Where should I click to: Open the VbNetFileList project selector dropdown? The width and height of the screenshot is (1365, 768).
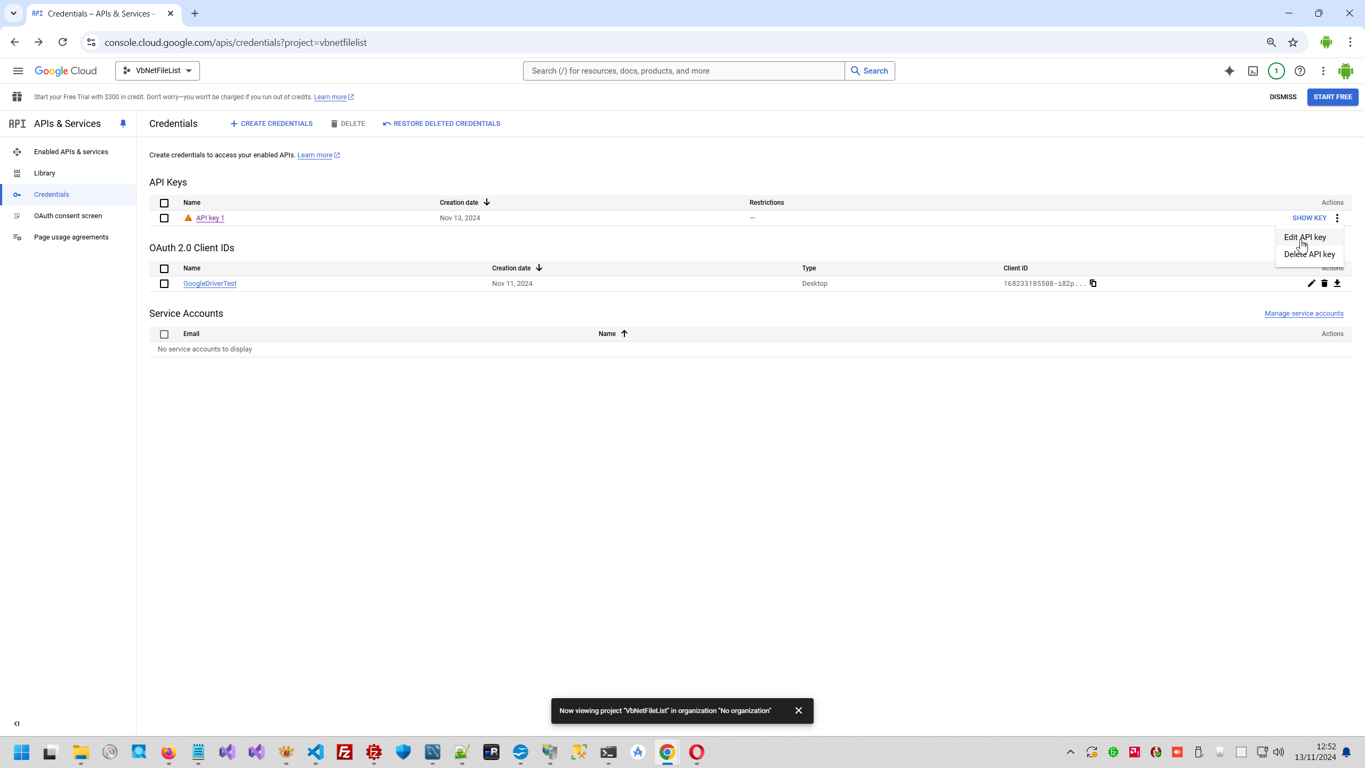click(x=157, y=71)
